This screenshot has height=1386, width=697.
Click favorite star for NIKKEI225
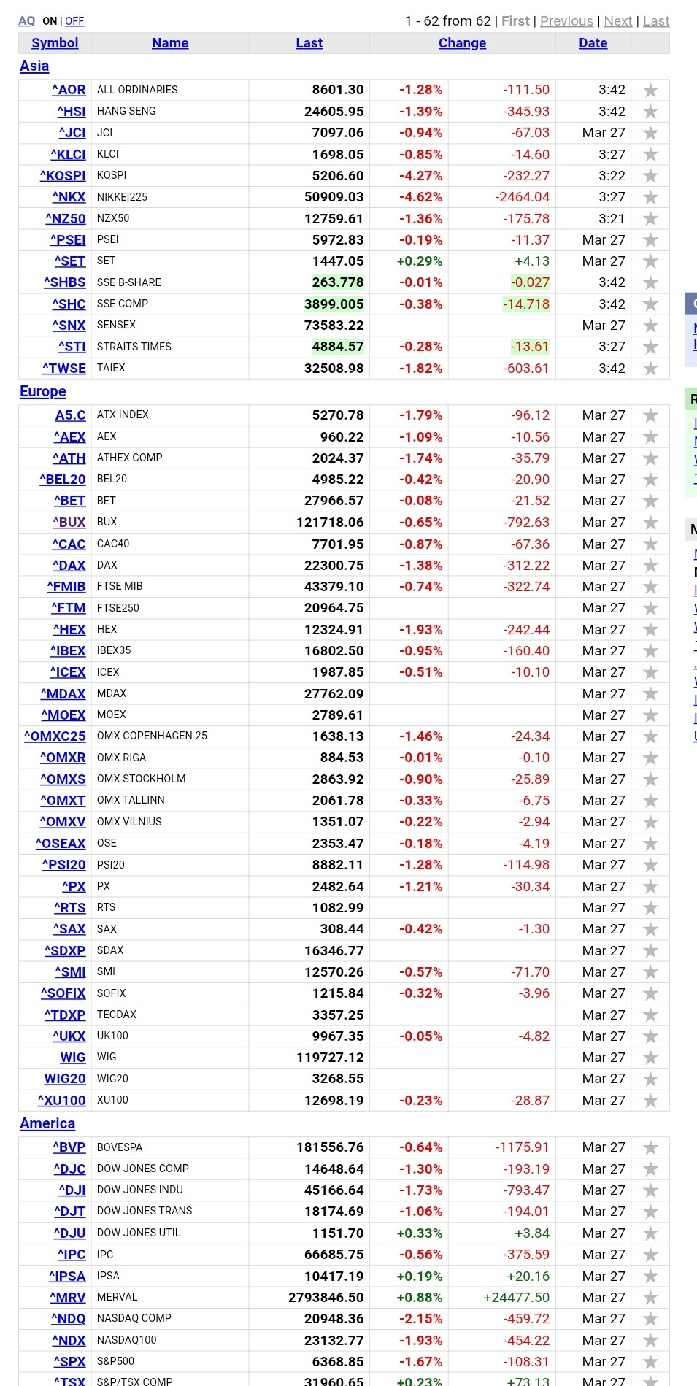point(650,197)
